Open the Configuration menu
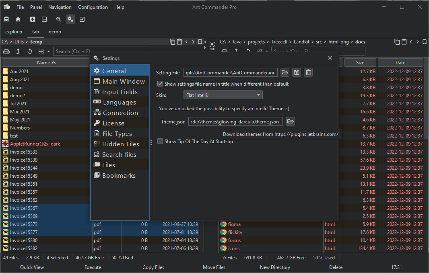The width and height of the screenshot is (429, 273). click(93, 7)
